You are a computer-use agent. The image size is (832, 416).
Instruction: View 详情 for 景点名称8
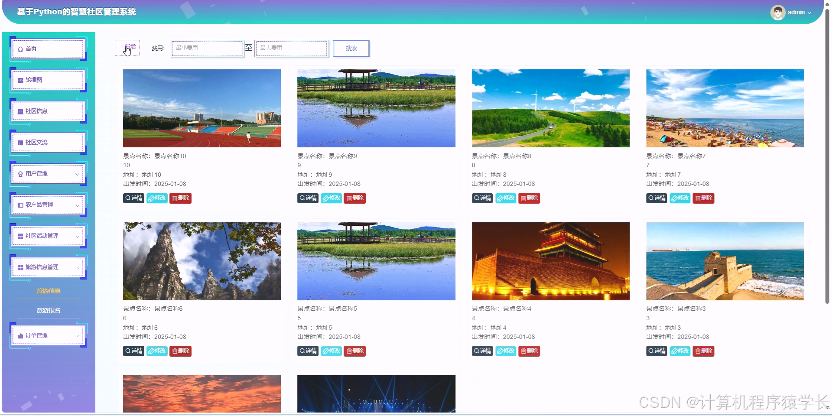click(x=482, y=198)
